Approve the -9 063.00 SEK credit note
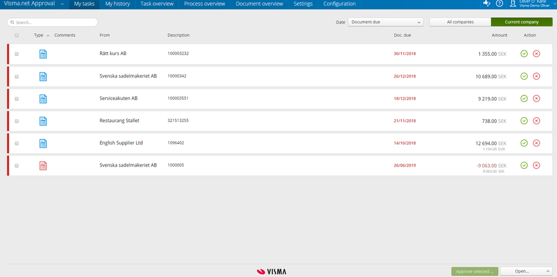557x277 pixels. (524, 165)
